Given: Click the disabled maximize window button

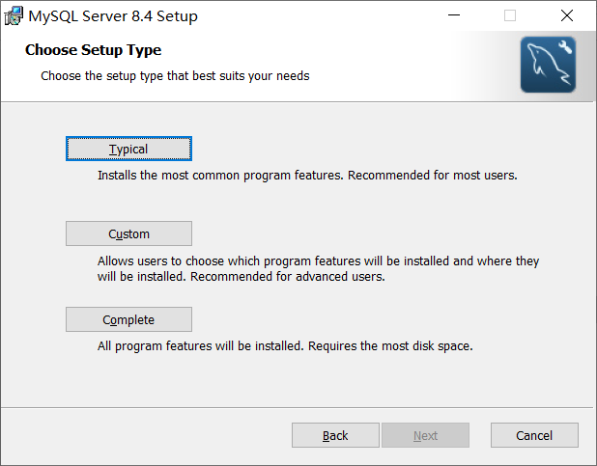Looking at the screenshot, I should click(510, 15).
